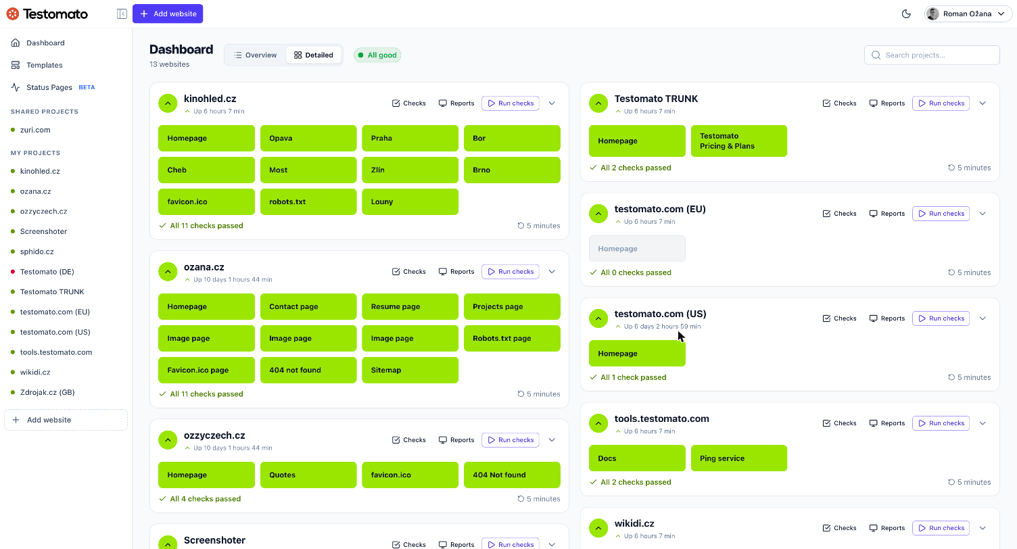
Task: Run checks for kinohled.cz
Action: pyautogui.click(x=511, y=103)
